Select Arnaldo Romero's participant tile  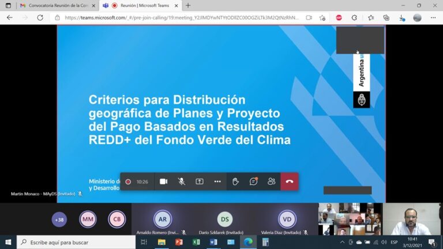tap(163, 220)
